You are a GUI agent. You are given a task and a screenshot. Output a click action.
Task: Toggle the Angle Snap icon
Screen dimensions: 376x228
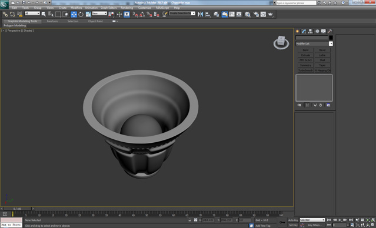click(142, 14)
